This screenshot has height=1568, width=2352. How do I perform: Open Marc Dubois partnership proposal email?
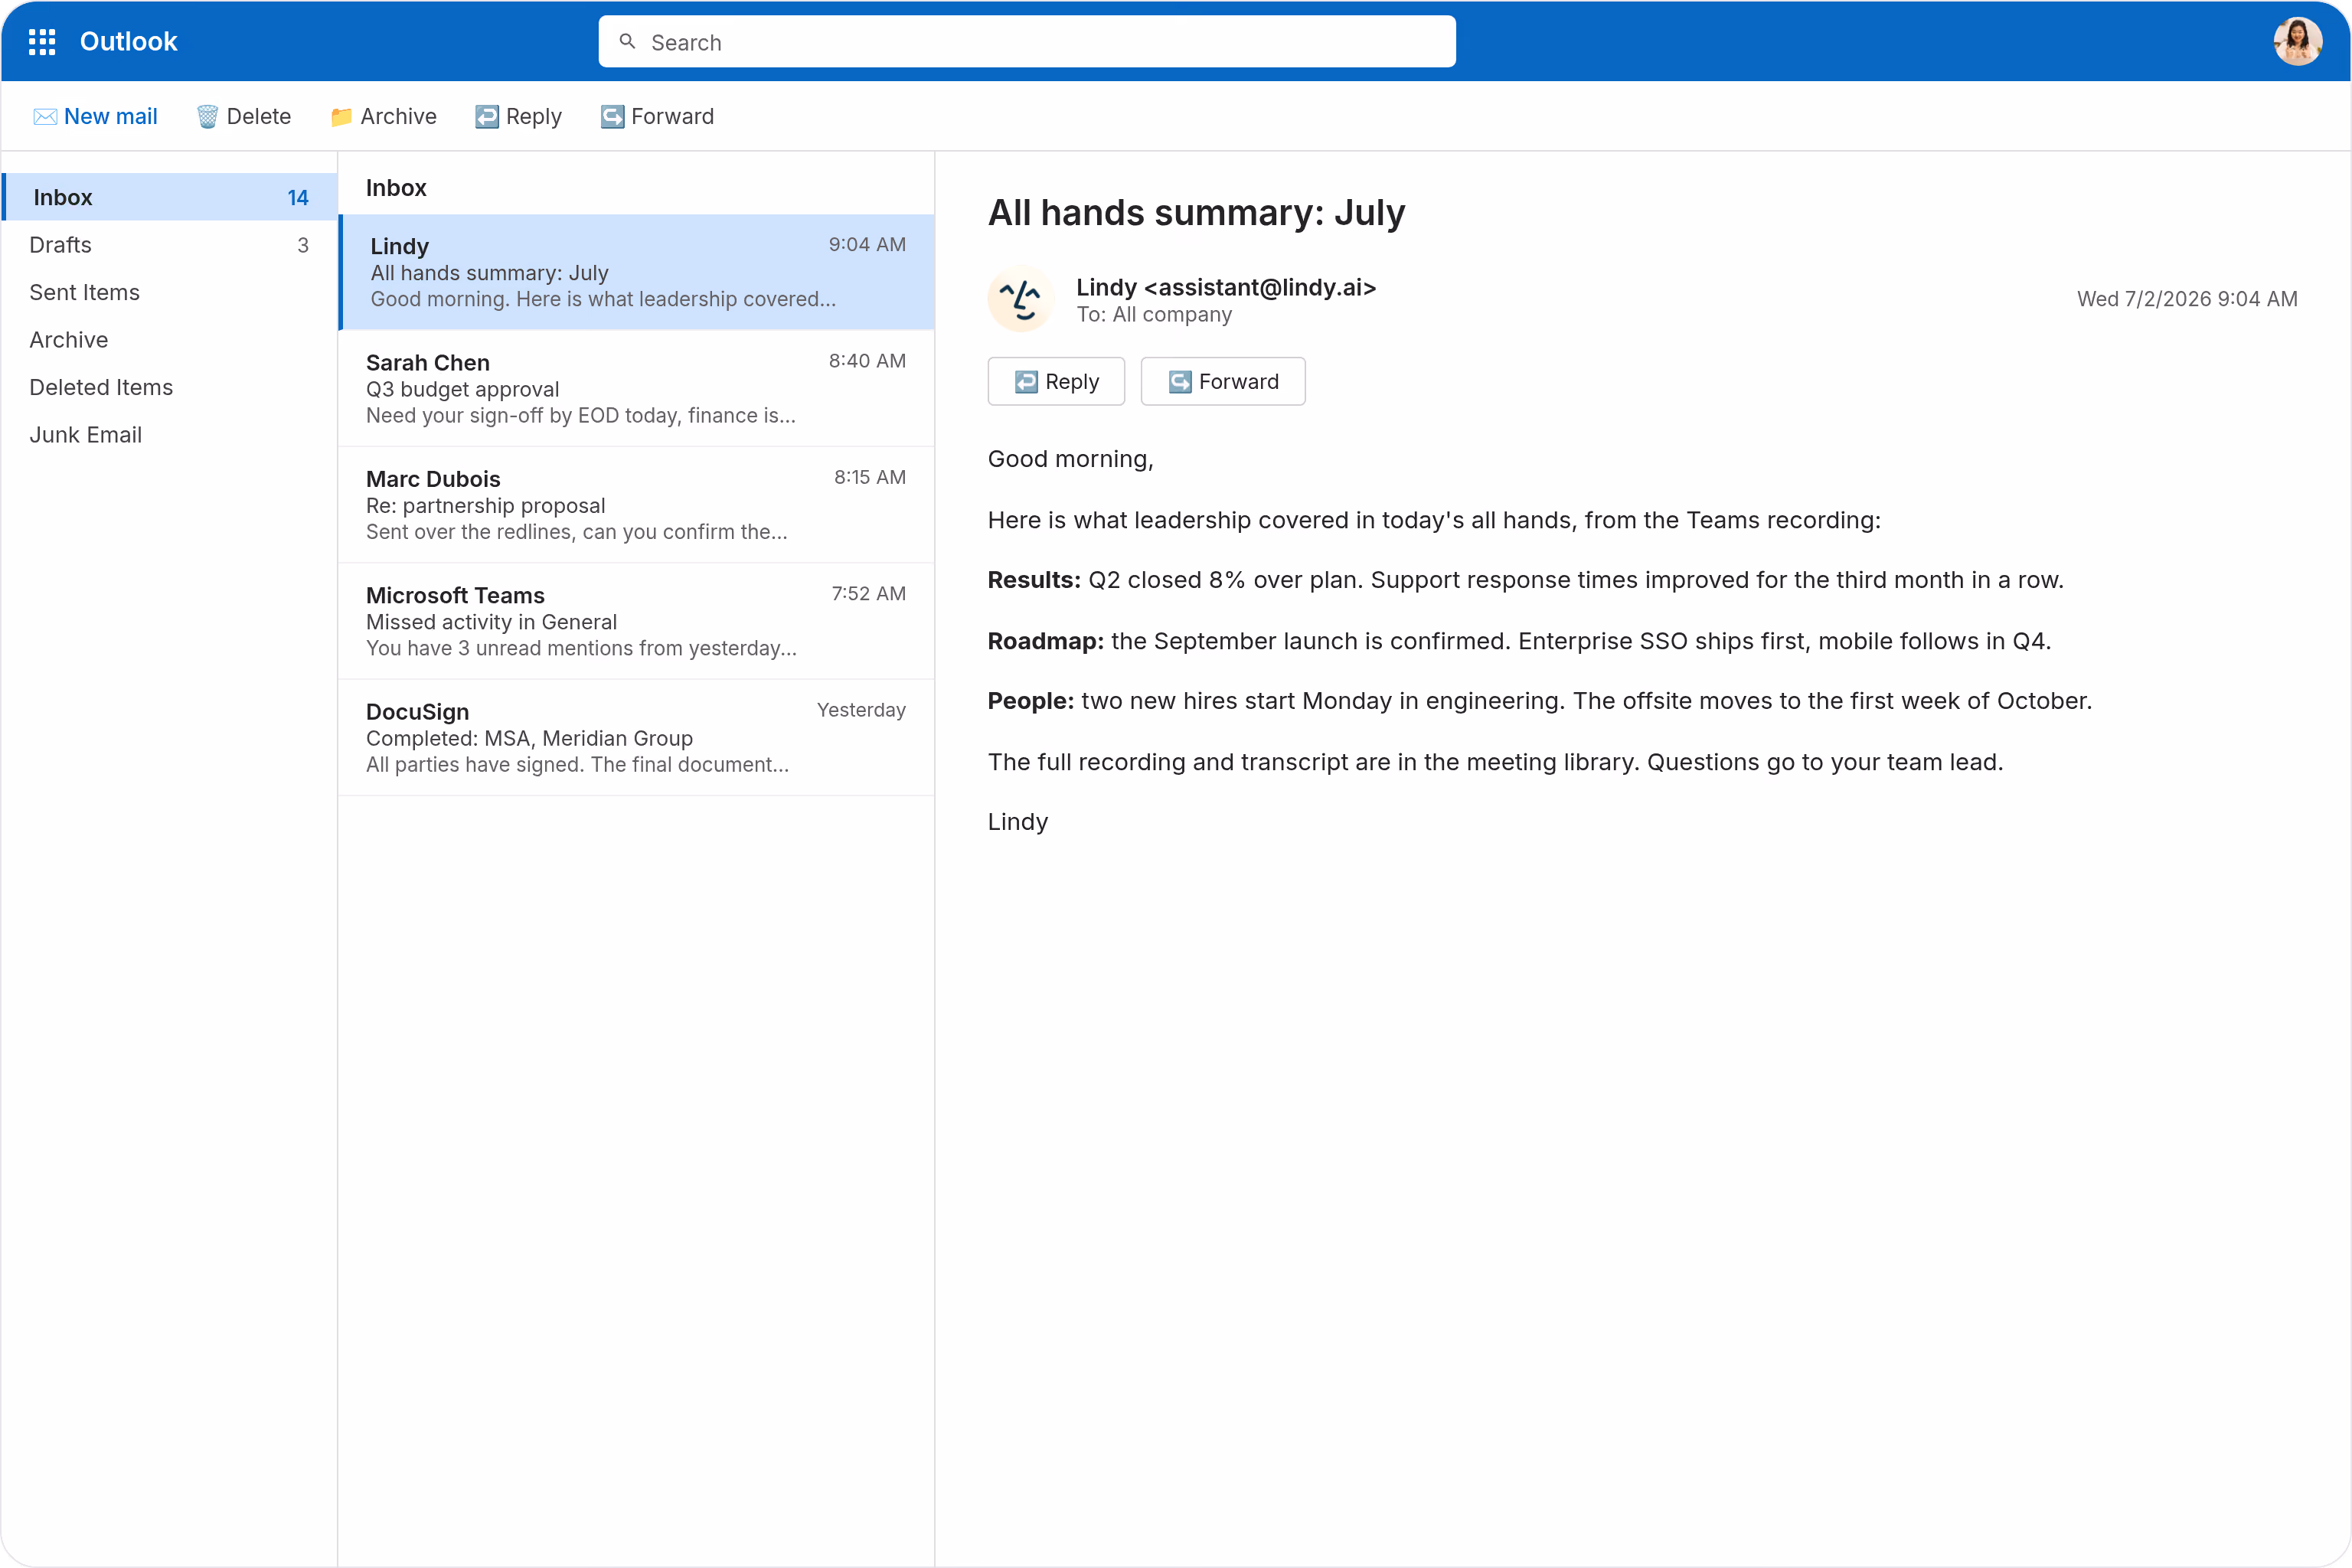[636, 505]
